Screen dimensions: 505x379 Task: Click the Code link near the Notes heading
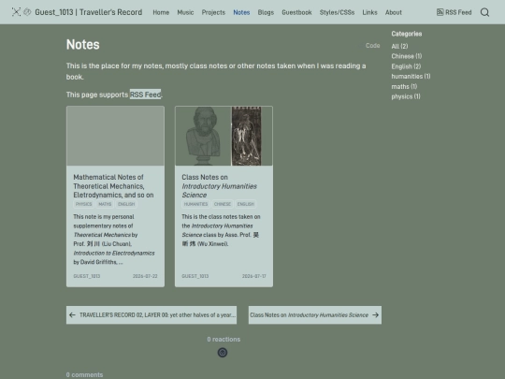(372, 46)
